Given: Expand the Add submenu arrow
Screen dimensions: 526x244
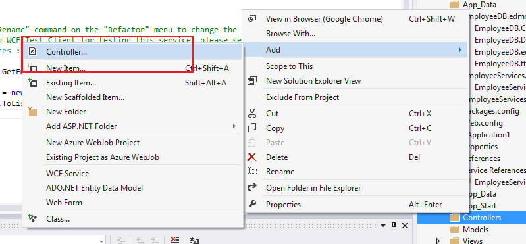Looking at the screenshot, I should [x=460, y=50].
